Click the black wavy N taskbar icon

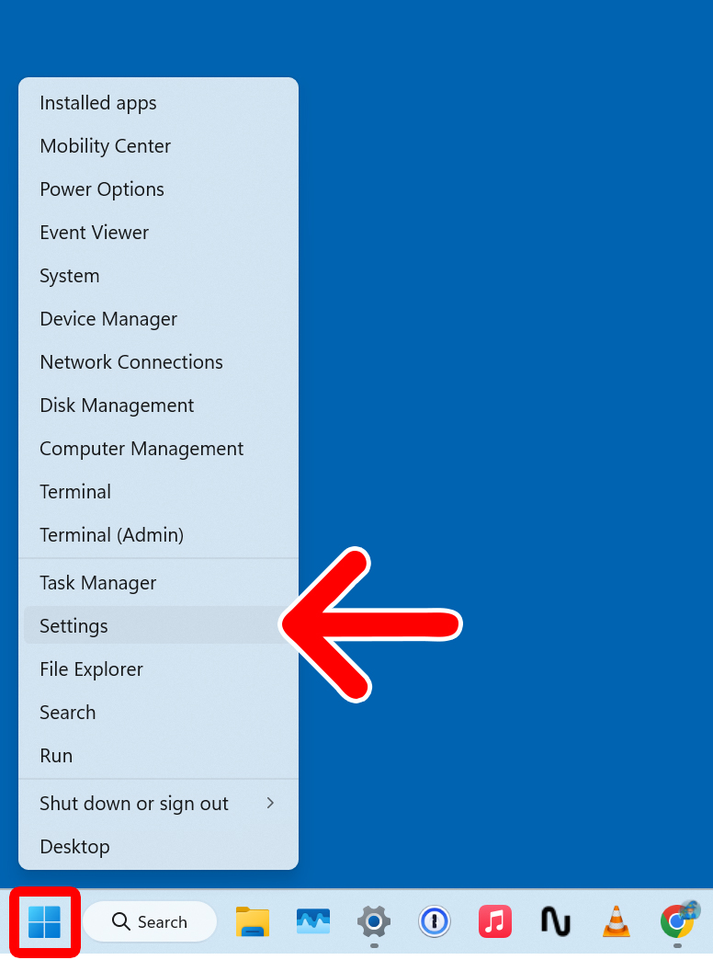[556, 921]
